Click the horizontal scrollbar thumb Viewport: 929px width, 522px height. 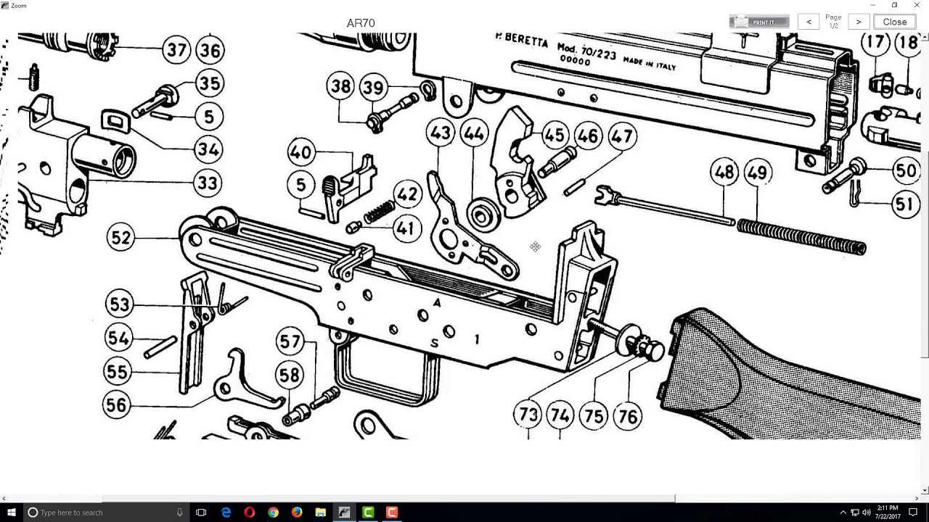click(x=388, y=499)
